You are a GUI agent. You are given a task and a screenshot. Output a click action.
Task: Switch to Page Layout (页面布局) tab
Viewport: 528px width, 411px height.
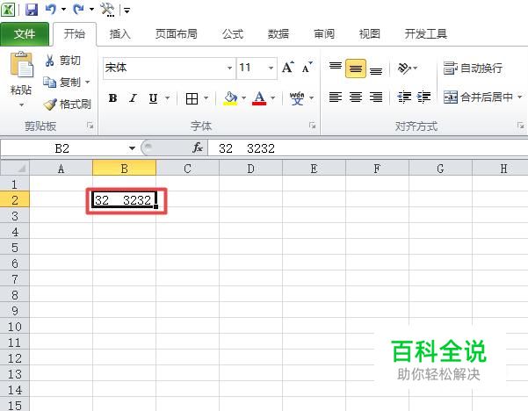click(x=176, y=34)
